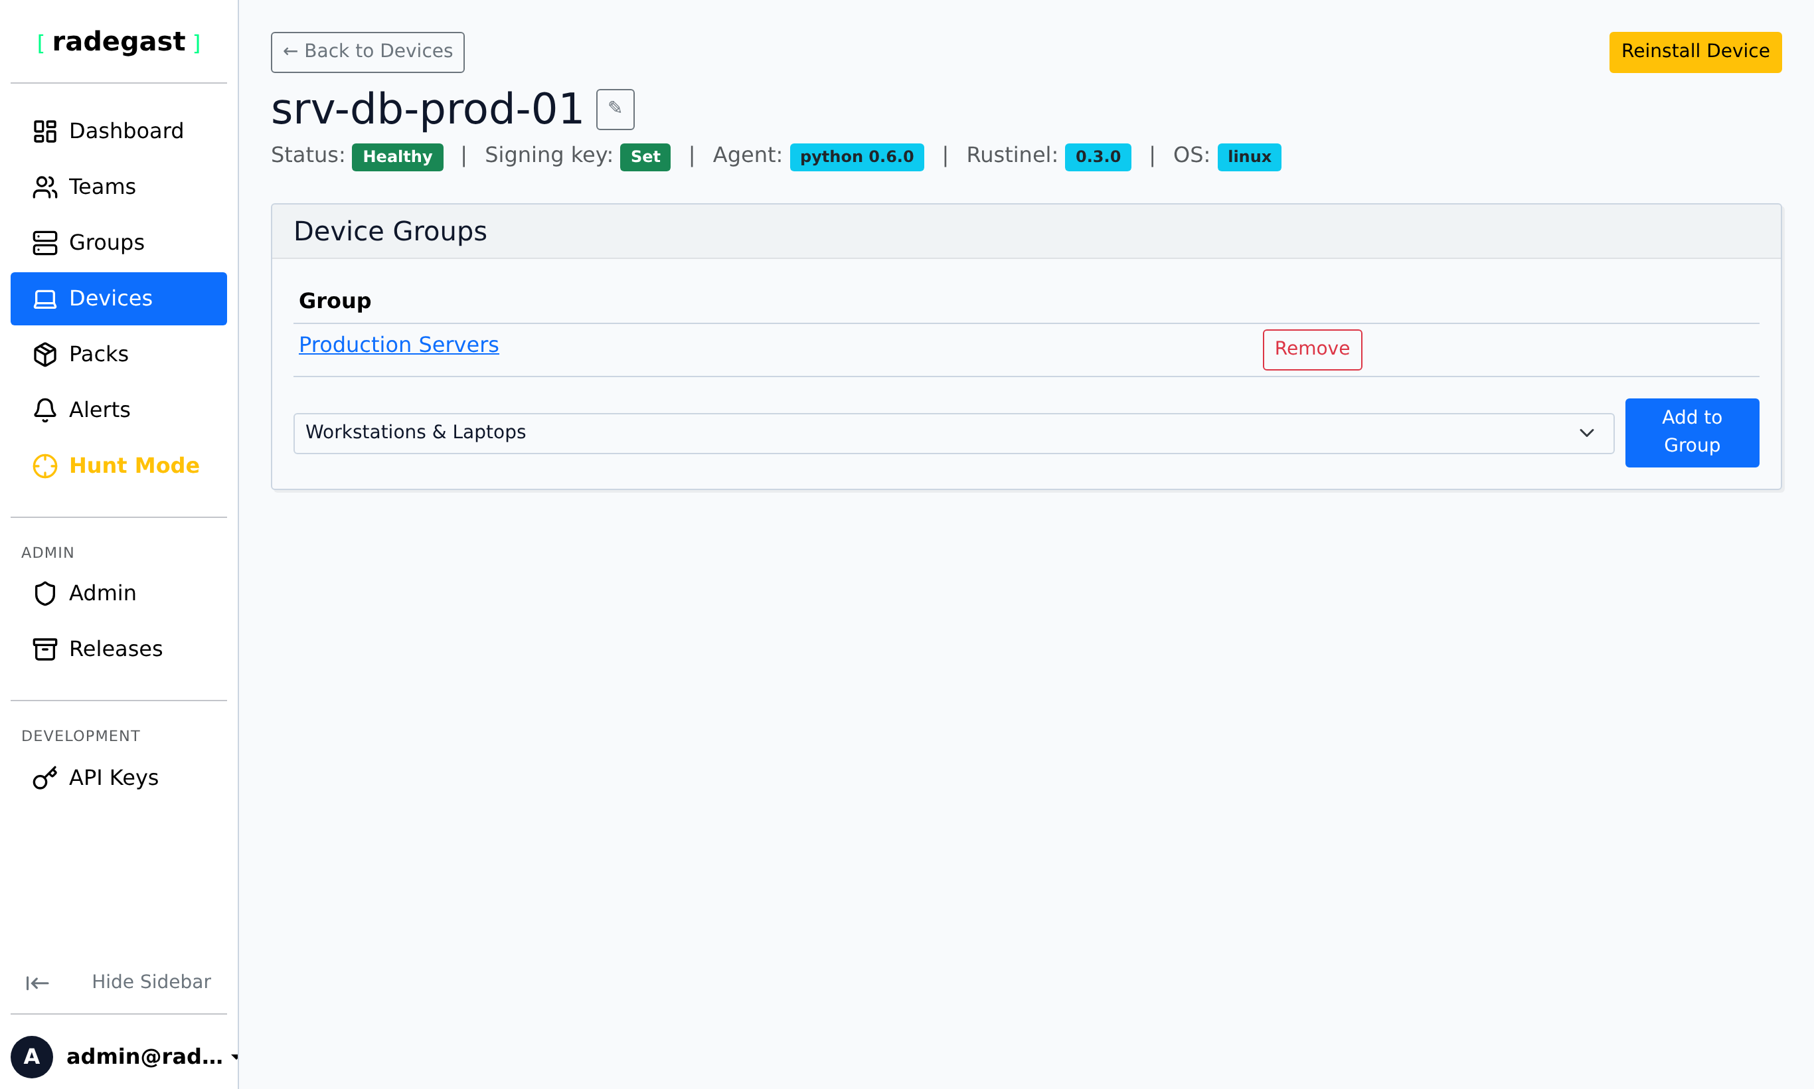Viewport: 1814px width, 1089px height.
Task: Open the Dashboard page
Action: coord(119,131)
